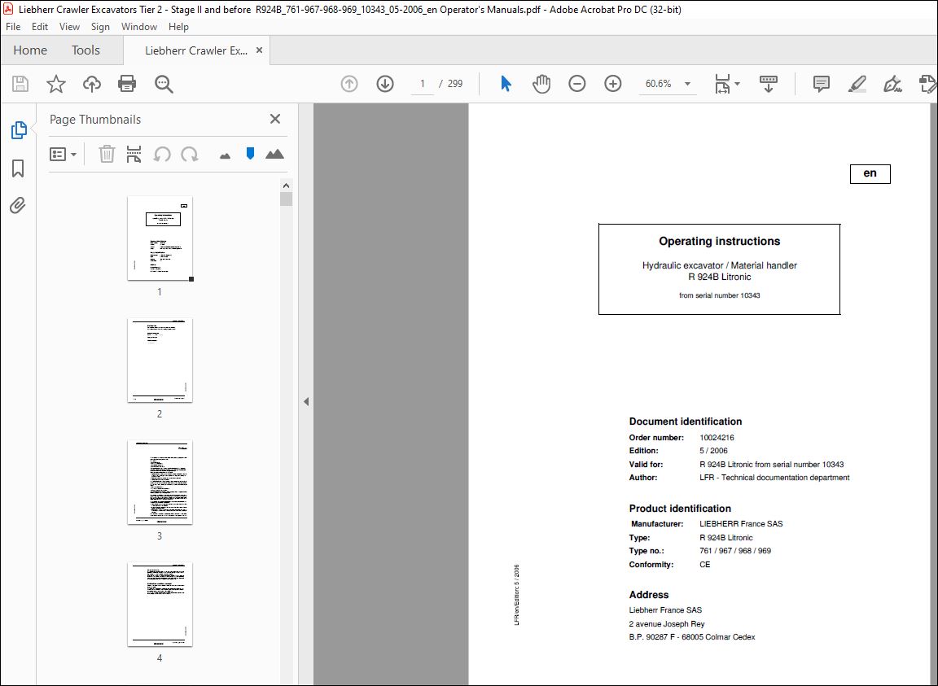Select the arrow Selection tool
Screen dimensions: 938x686
506,84
